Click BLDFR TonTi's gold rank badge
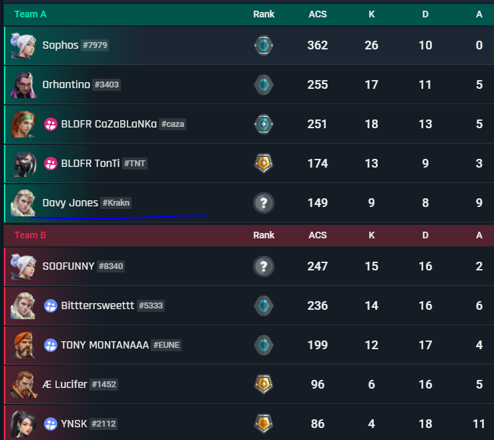 [x=264, y=164]
